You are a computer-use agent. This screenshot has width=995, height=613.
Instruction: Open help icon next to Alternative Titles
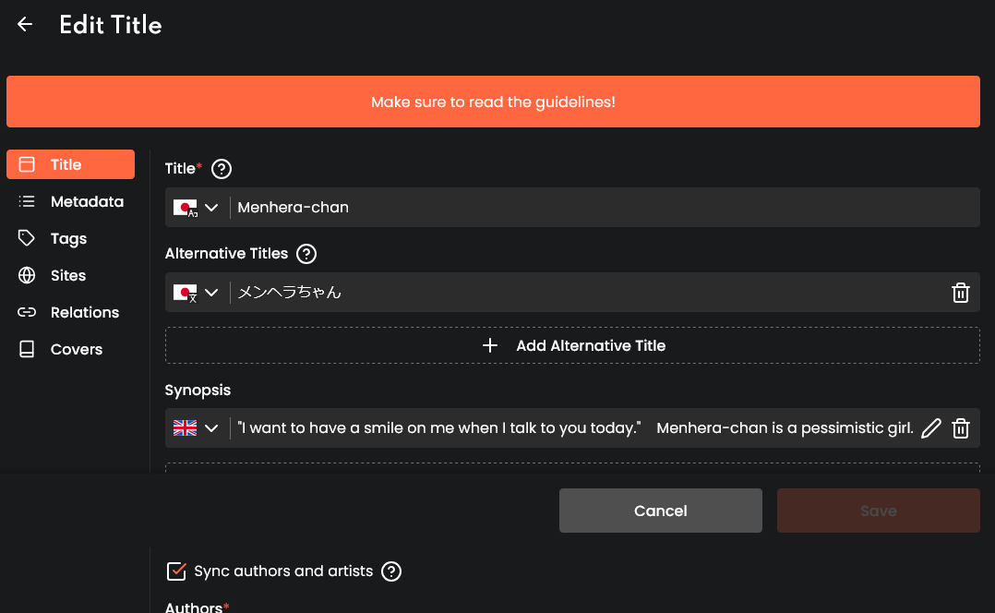[x=306, y=254]
